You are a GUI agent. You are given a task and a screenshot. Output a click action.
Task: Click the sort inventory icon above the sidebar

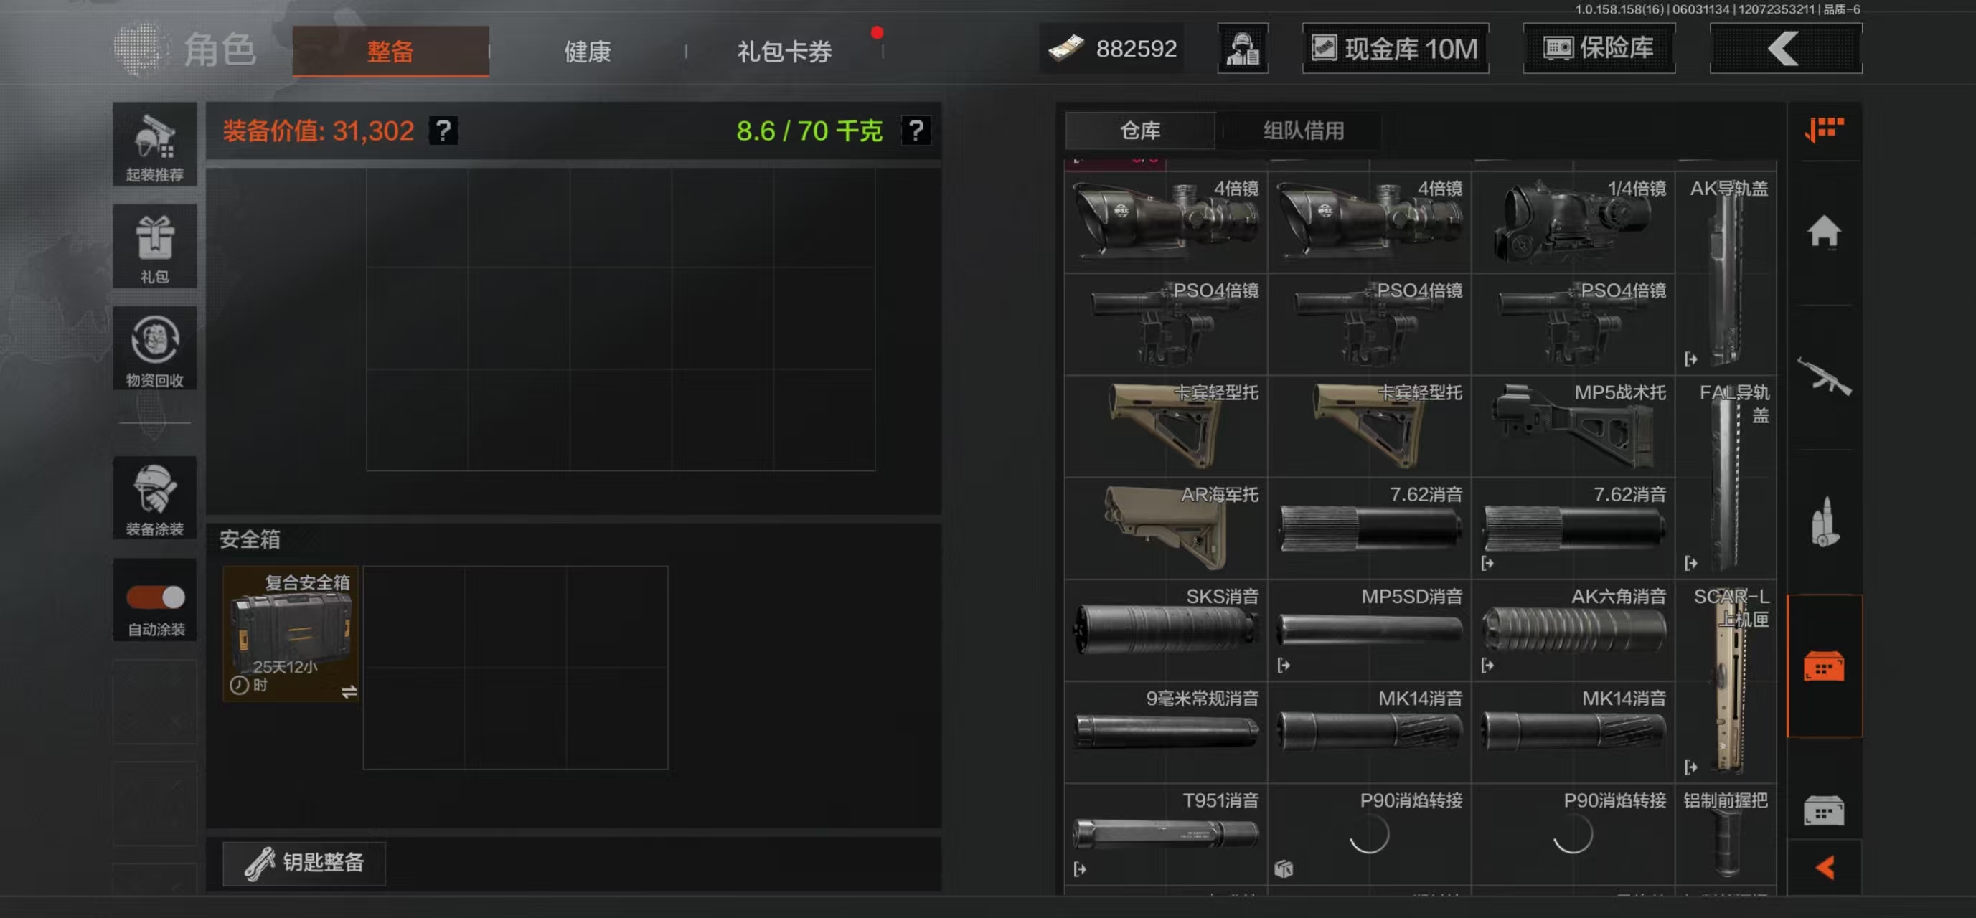coord(1823,129)
